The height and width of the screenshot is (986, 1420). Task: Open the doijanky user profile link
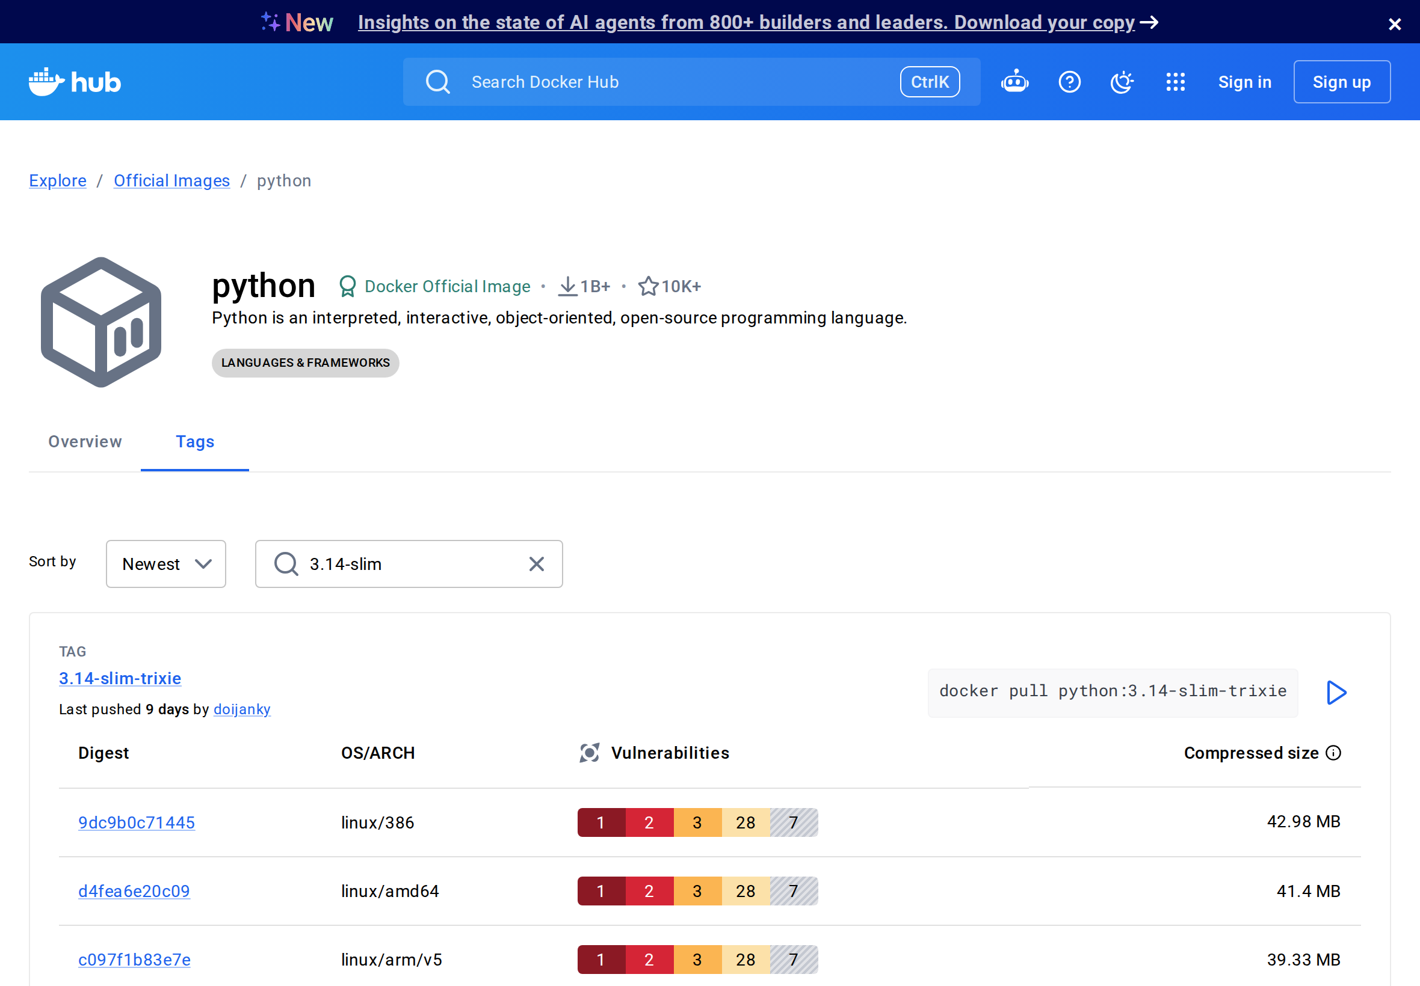point(242,709)
